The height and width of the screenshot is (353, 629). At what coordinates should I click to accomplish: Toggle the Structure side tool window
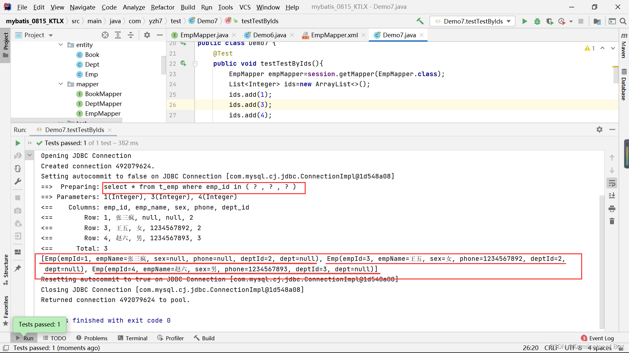[x=6, y=269]
